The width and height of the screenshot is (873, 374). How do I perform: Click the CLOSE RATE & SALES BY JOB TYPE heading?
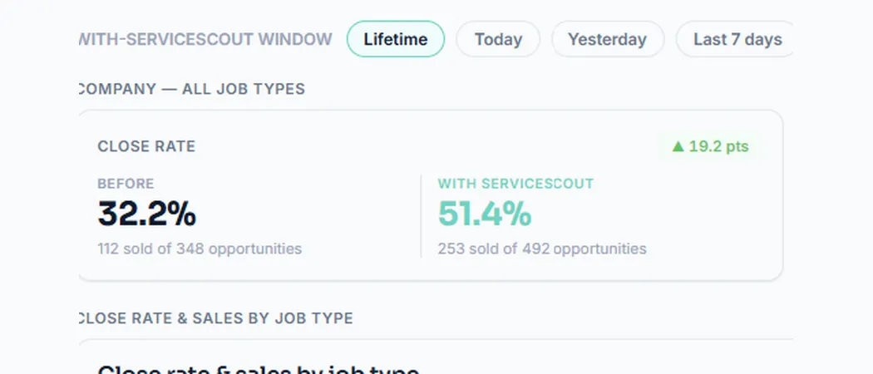coord(215,318)
